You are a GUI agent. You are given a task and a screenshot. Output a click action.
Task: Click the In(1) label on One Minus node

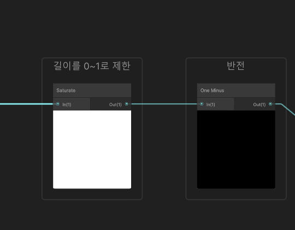click(210, 105)
